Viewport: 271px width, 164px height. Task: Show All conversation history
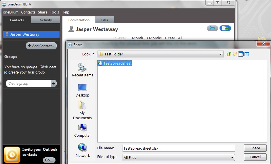click(180, 38)
